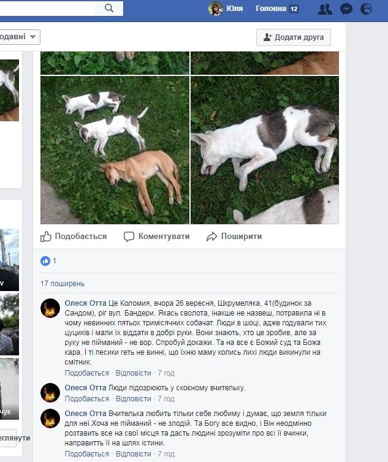Click the blue like reaction icon
Image resolution: width=388 pixels, height=462 pixels.
click(x=45, y=261)
